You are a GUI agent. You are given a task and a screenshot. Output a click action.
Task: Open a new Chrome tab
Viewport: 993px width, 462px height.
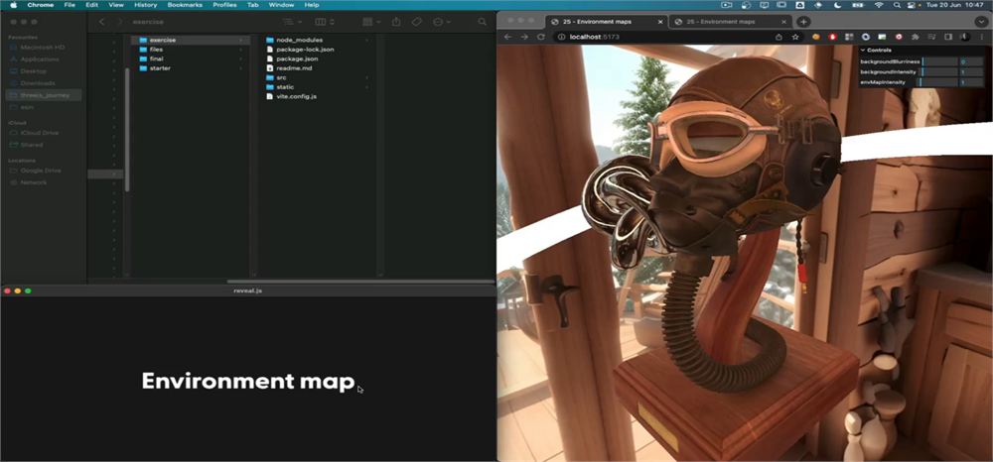[x=803, y=22]
